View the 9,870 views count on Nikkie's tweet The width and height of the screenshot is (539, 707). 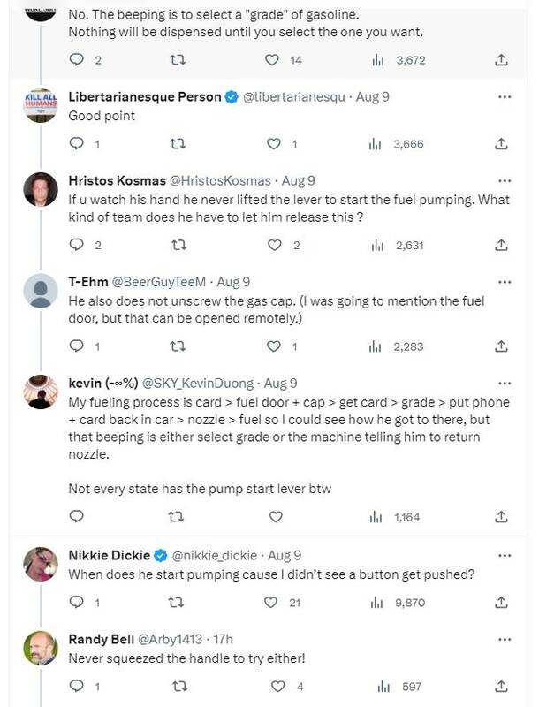(x=401, y=602)
